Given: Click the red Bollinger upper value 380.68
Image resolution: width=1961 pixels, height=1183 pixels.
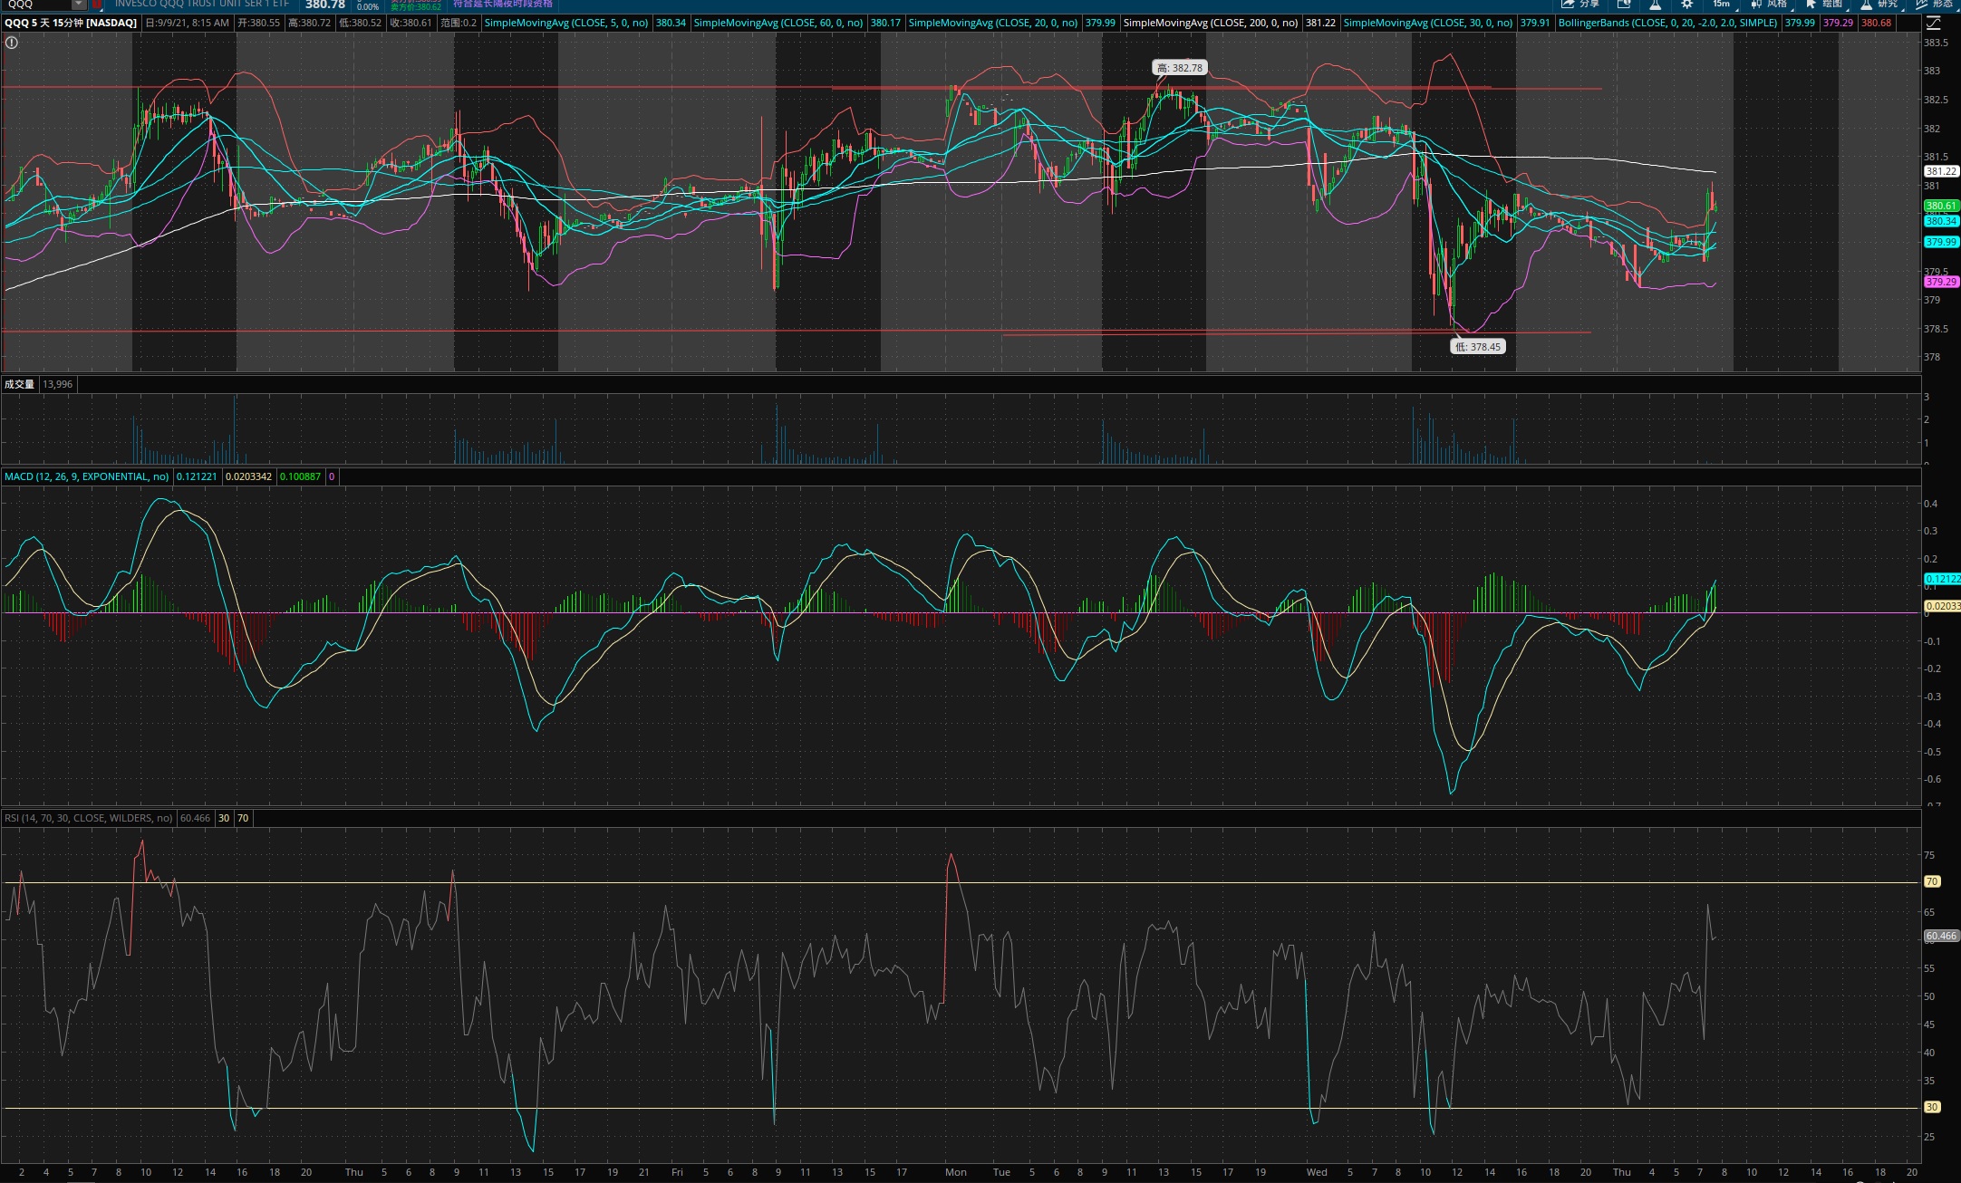Looking at the screenshot, I should (1876, 23).
